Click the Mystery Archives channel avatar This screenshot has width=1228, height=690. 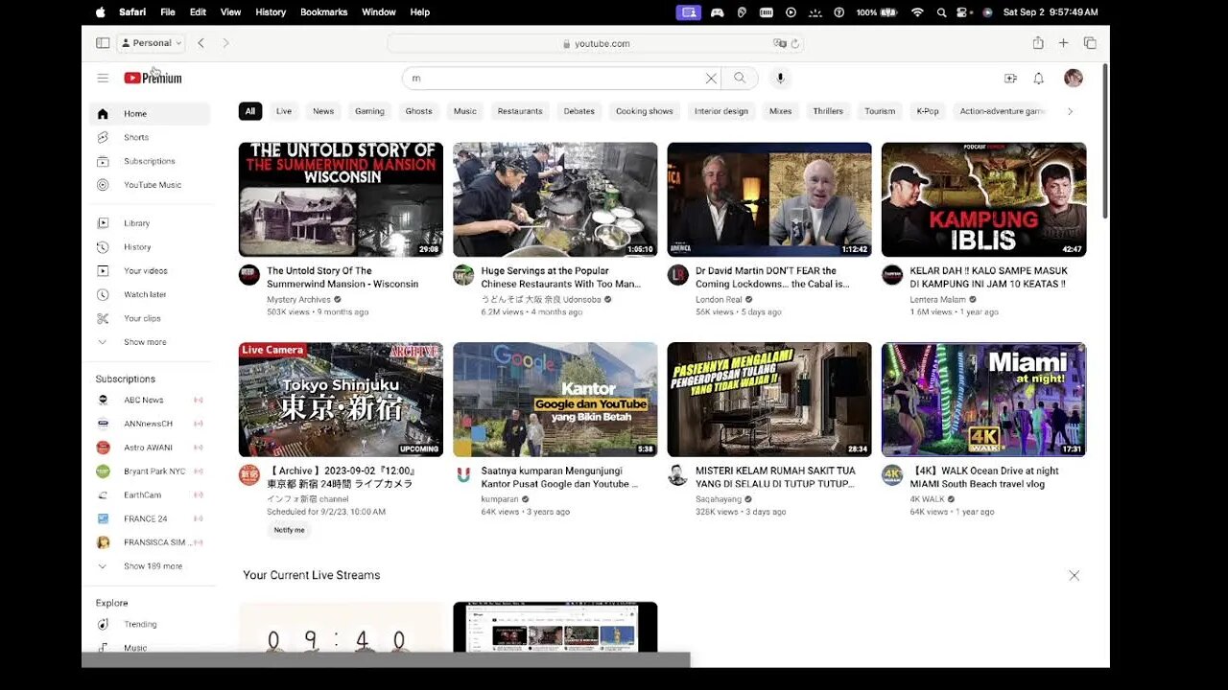(x=249, y=275)
